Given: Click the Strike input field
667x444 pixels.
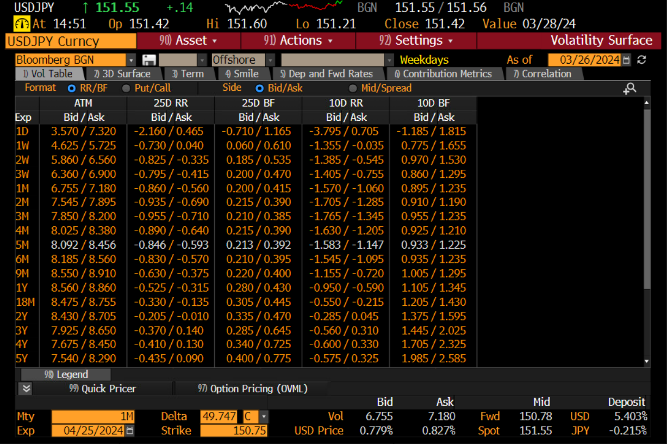Looking at the screenshot, I should pyautogui.click(x=233, y=431).
